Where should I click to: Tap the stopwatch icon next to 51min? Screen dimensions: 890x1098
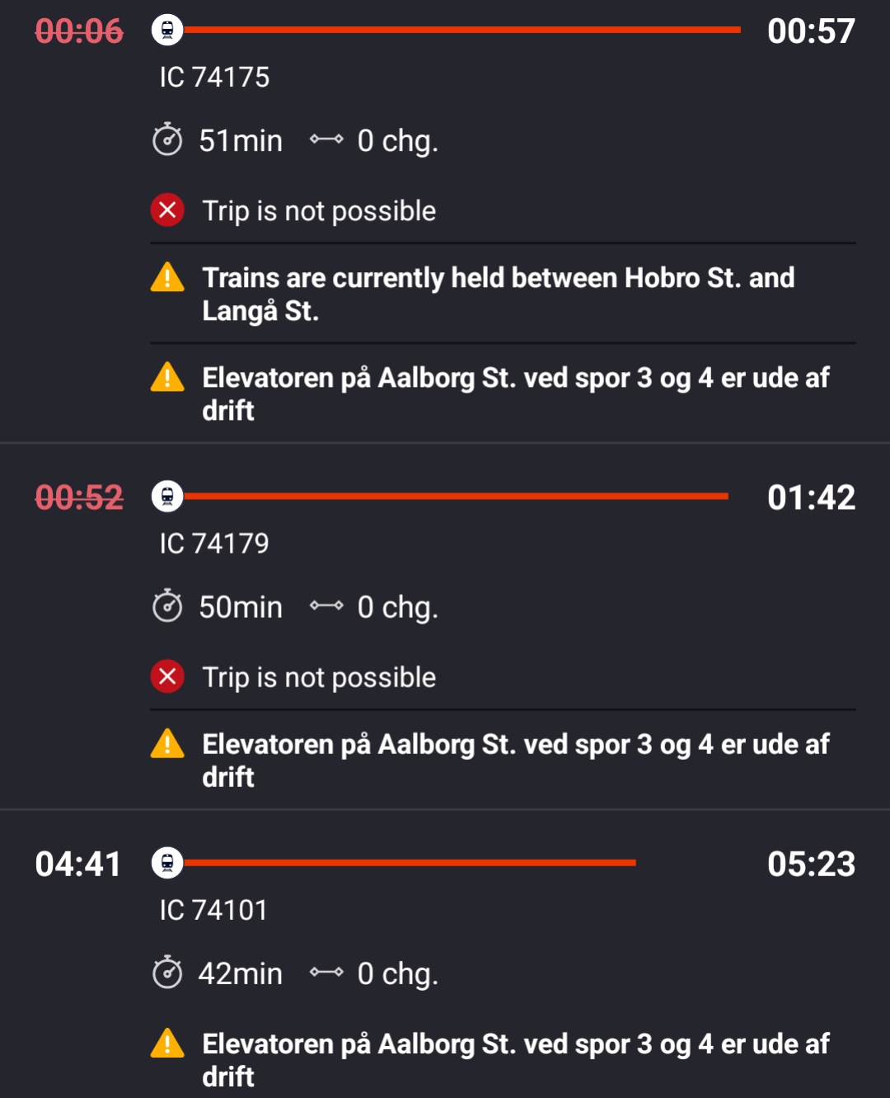click(167, 139)
